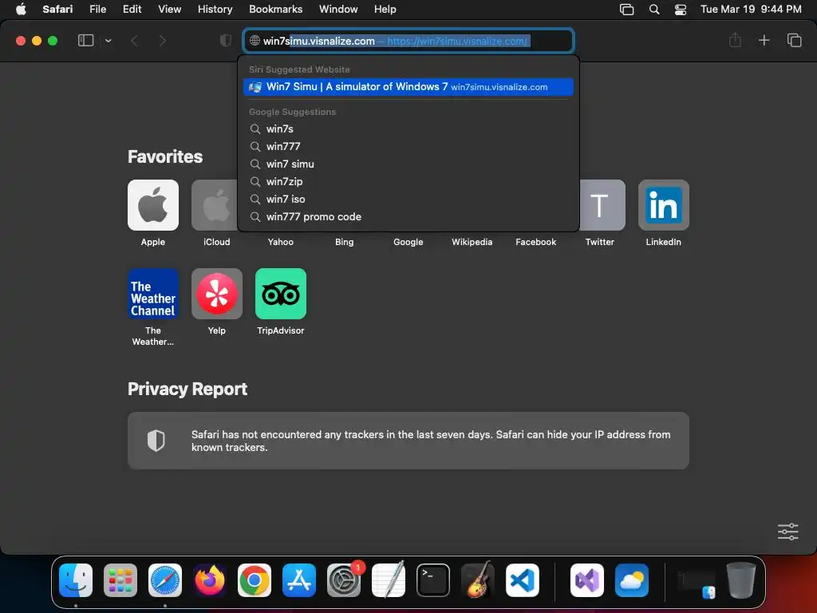
Task: Open Weather app from the Dock
Action: 632,580
